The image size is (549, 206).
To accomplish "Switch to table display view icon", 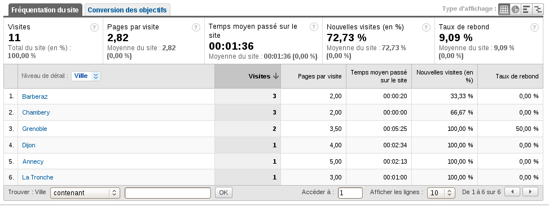I will click(504, 10).
